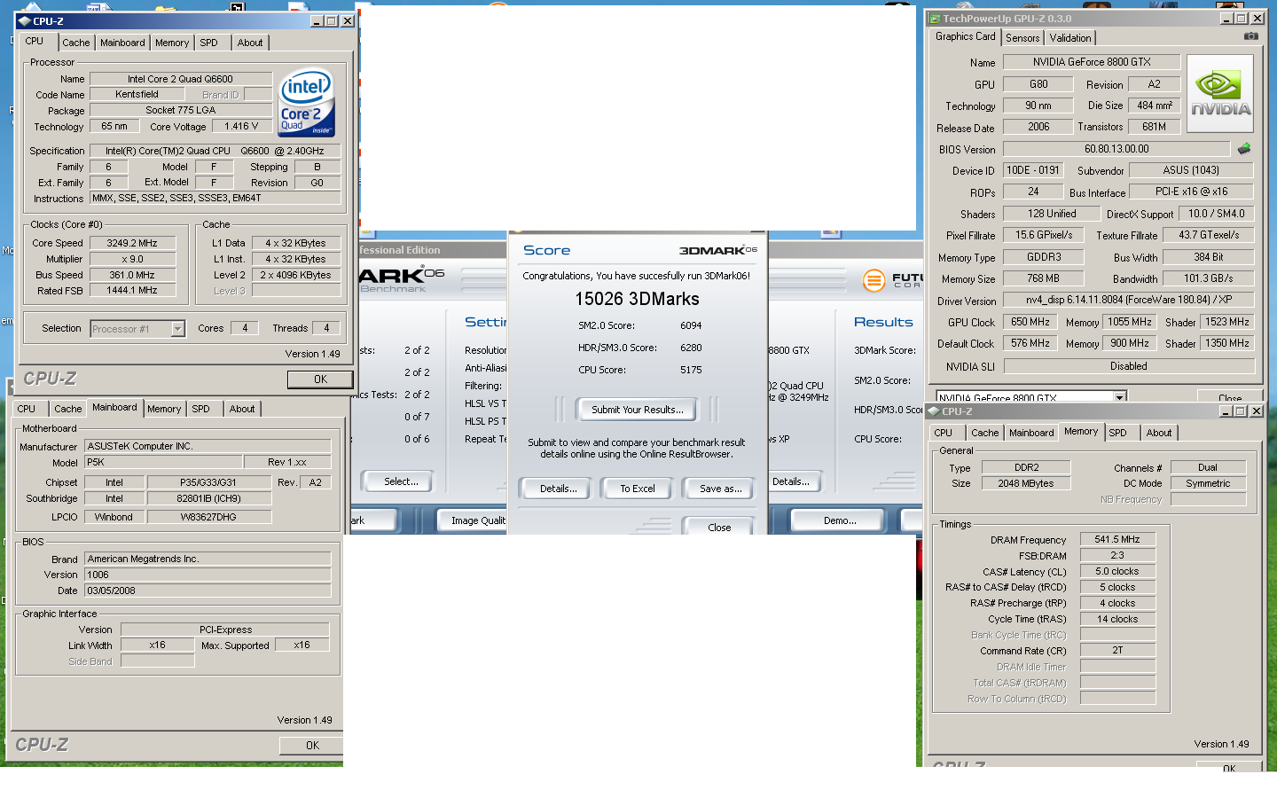Click the motherboard Model field P5K
The width and height of the screenshot is (1277, 798).
coord(163,462)
